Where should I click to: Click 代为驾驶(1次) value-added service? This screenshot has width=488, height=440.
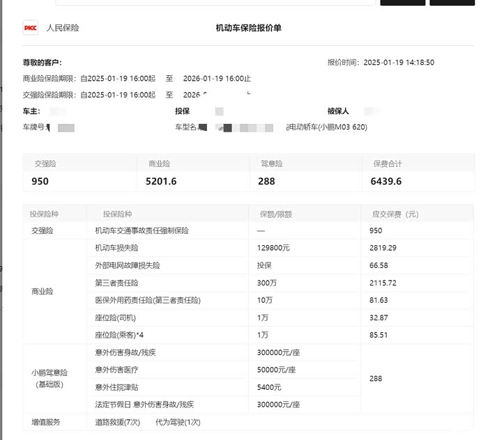tap(178, 422)
